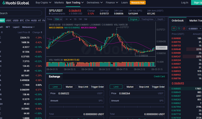Switch the chart to TradingView mode

147,19
